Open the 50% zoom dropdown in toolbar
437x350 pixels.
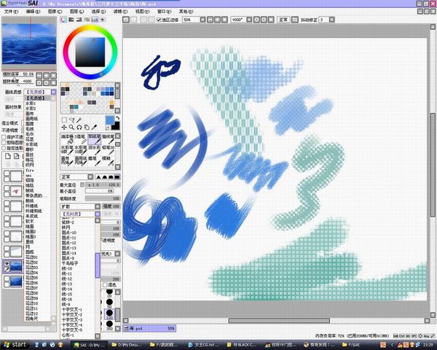[202, 20]
